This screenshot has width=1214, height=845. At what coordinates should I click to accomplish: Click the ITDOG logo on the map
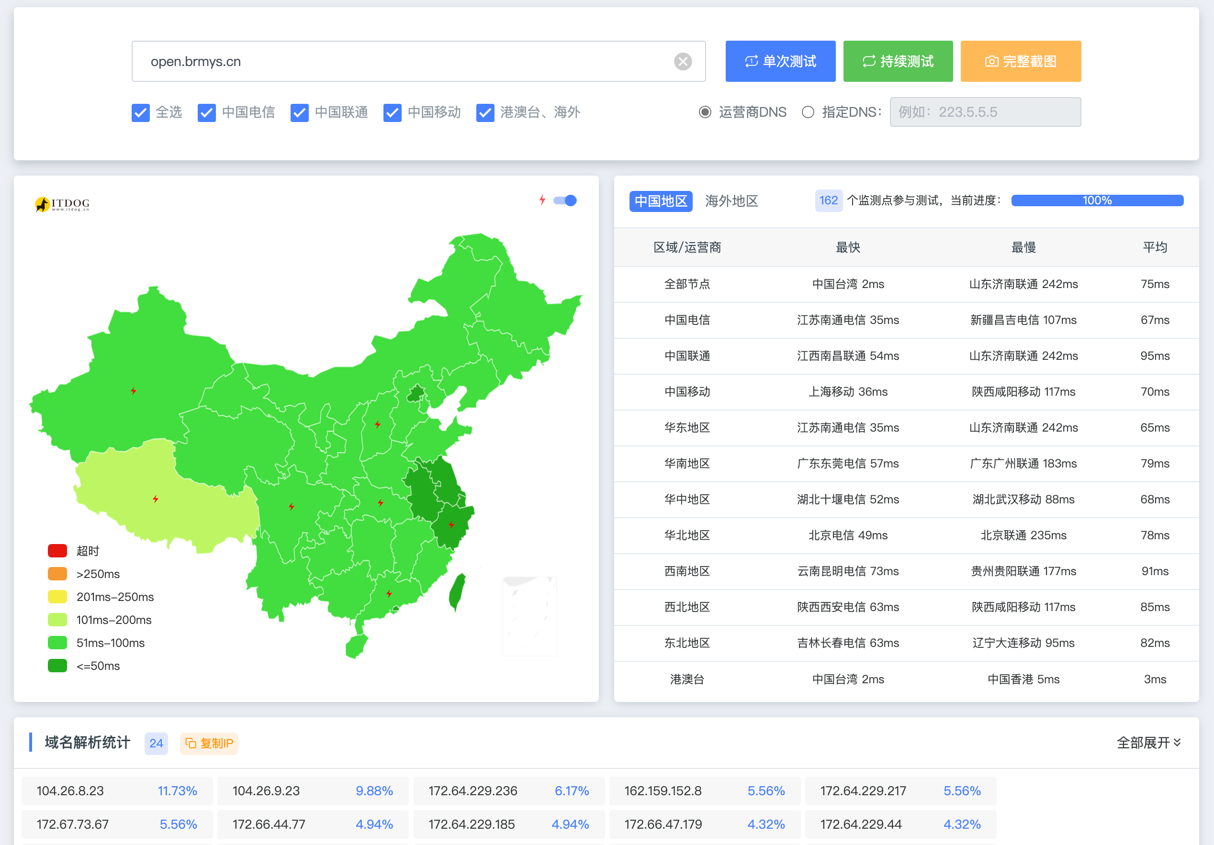[x=62, y=204]
